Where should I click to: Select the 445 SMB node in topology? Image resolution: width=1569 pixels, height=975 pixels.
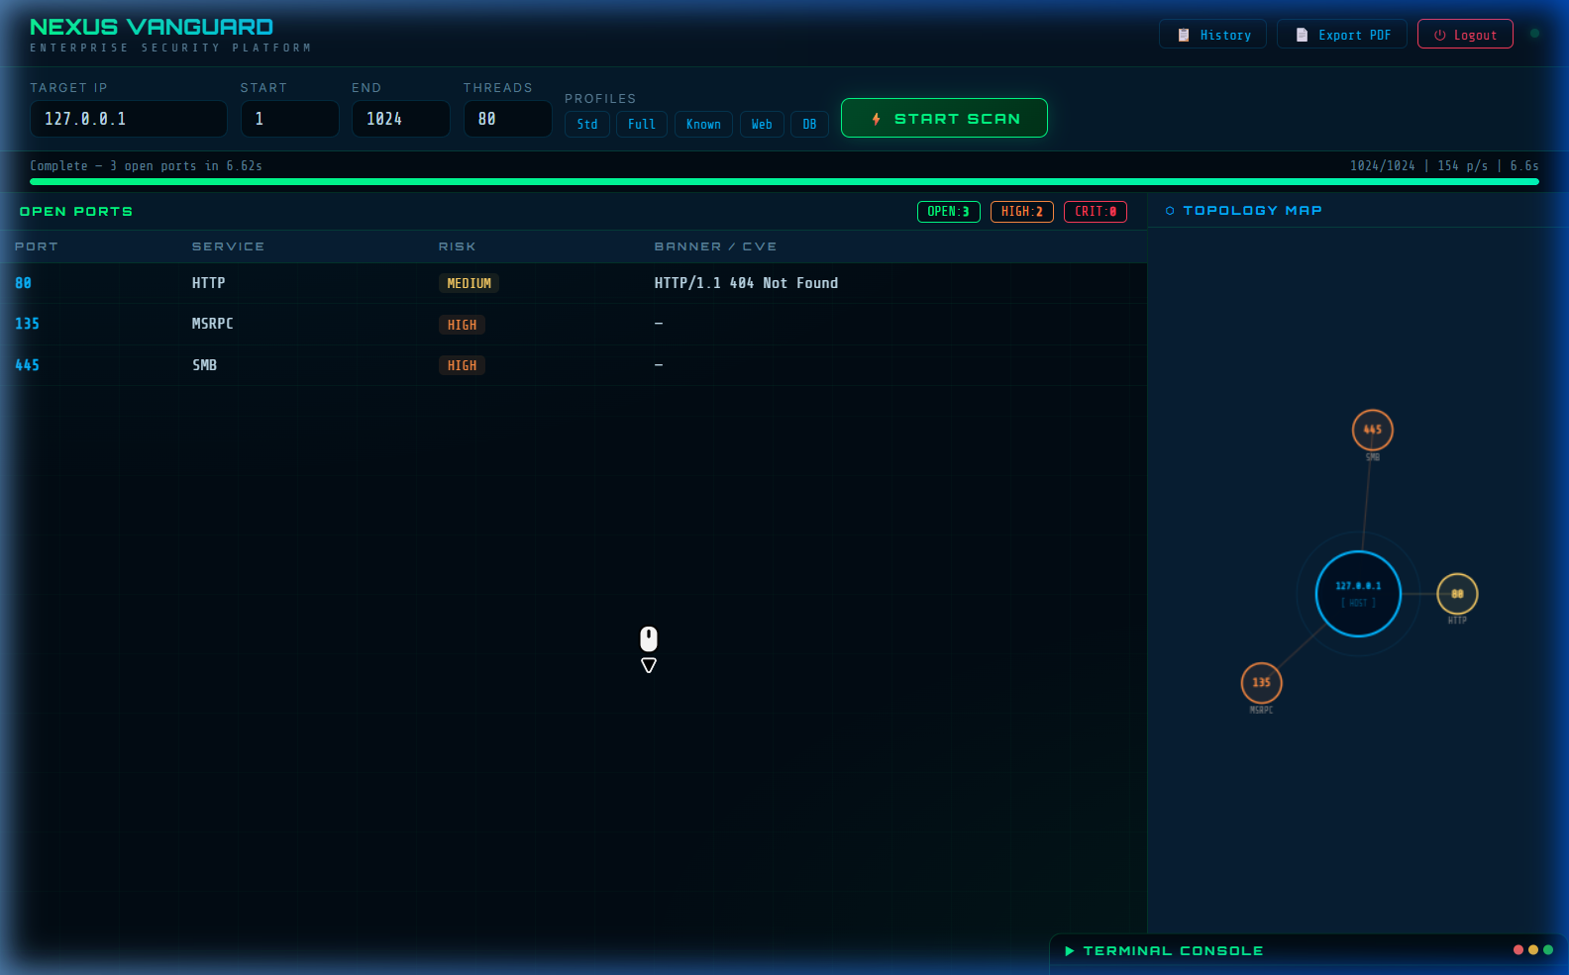(x=1373, y=430)
